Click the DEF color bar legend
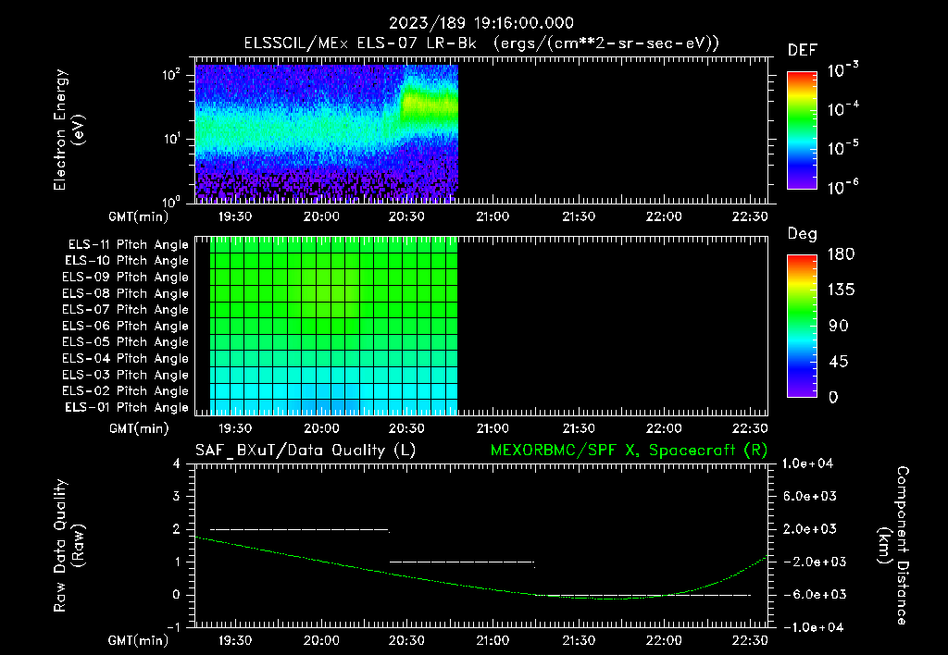The height and width of the screenshot is (655, 948). (803, 130)
